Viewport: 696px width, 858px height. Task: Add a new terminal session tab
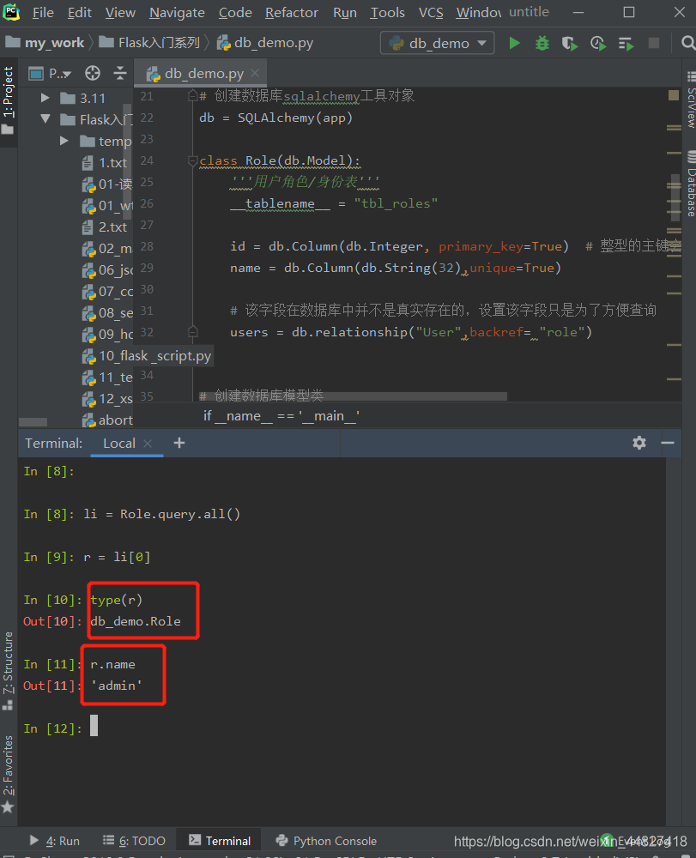tap(179, 443)
